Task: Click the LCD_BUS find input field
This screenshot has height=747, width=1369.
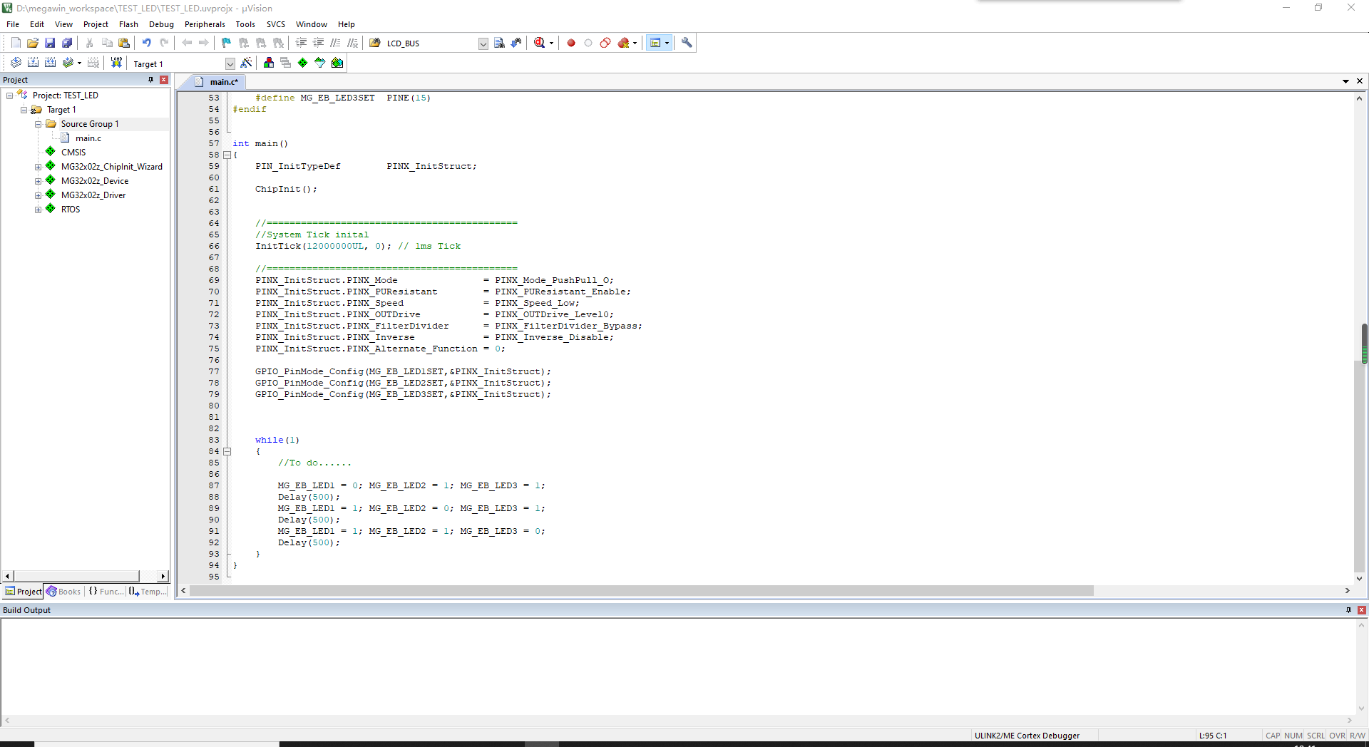Action: [431, 43]
